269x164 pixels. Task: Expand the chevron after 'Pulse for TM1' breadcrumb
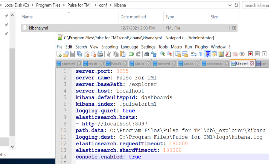point(95,5)
